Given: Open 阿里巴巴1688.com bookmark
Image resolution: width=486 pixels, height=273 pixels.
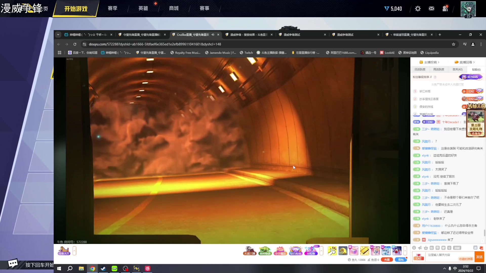Looking at the screenshot, I should [341, 53].
